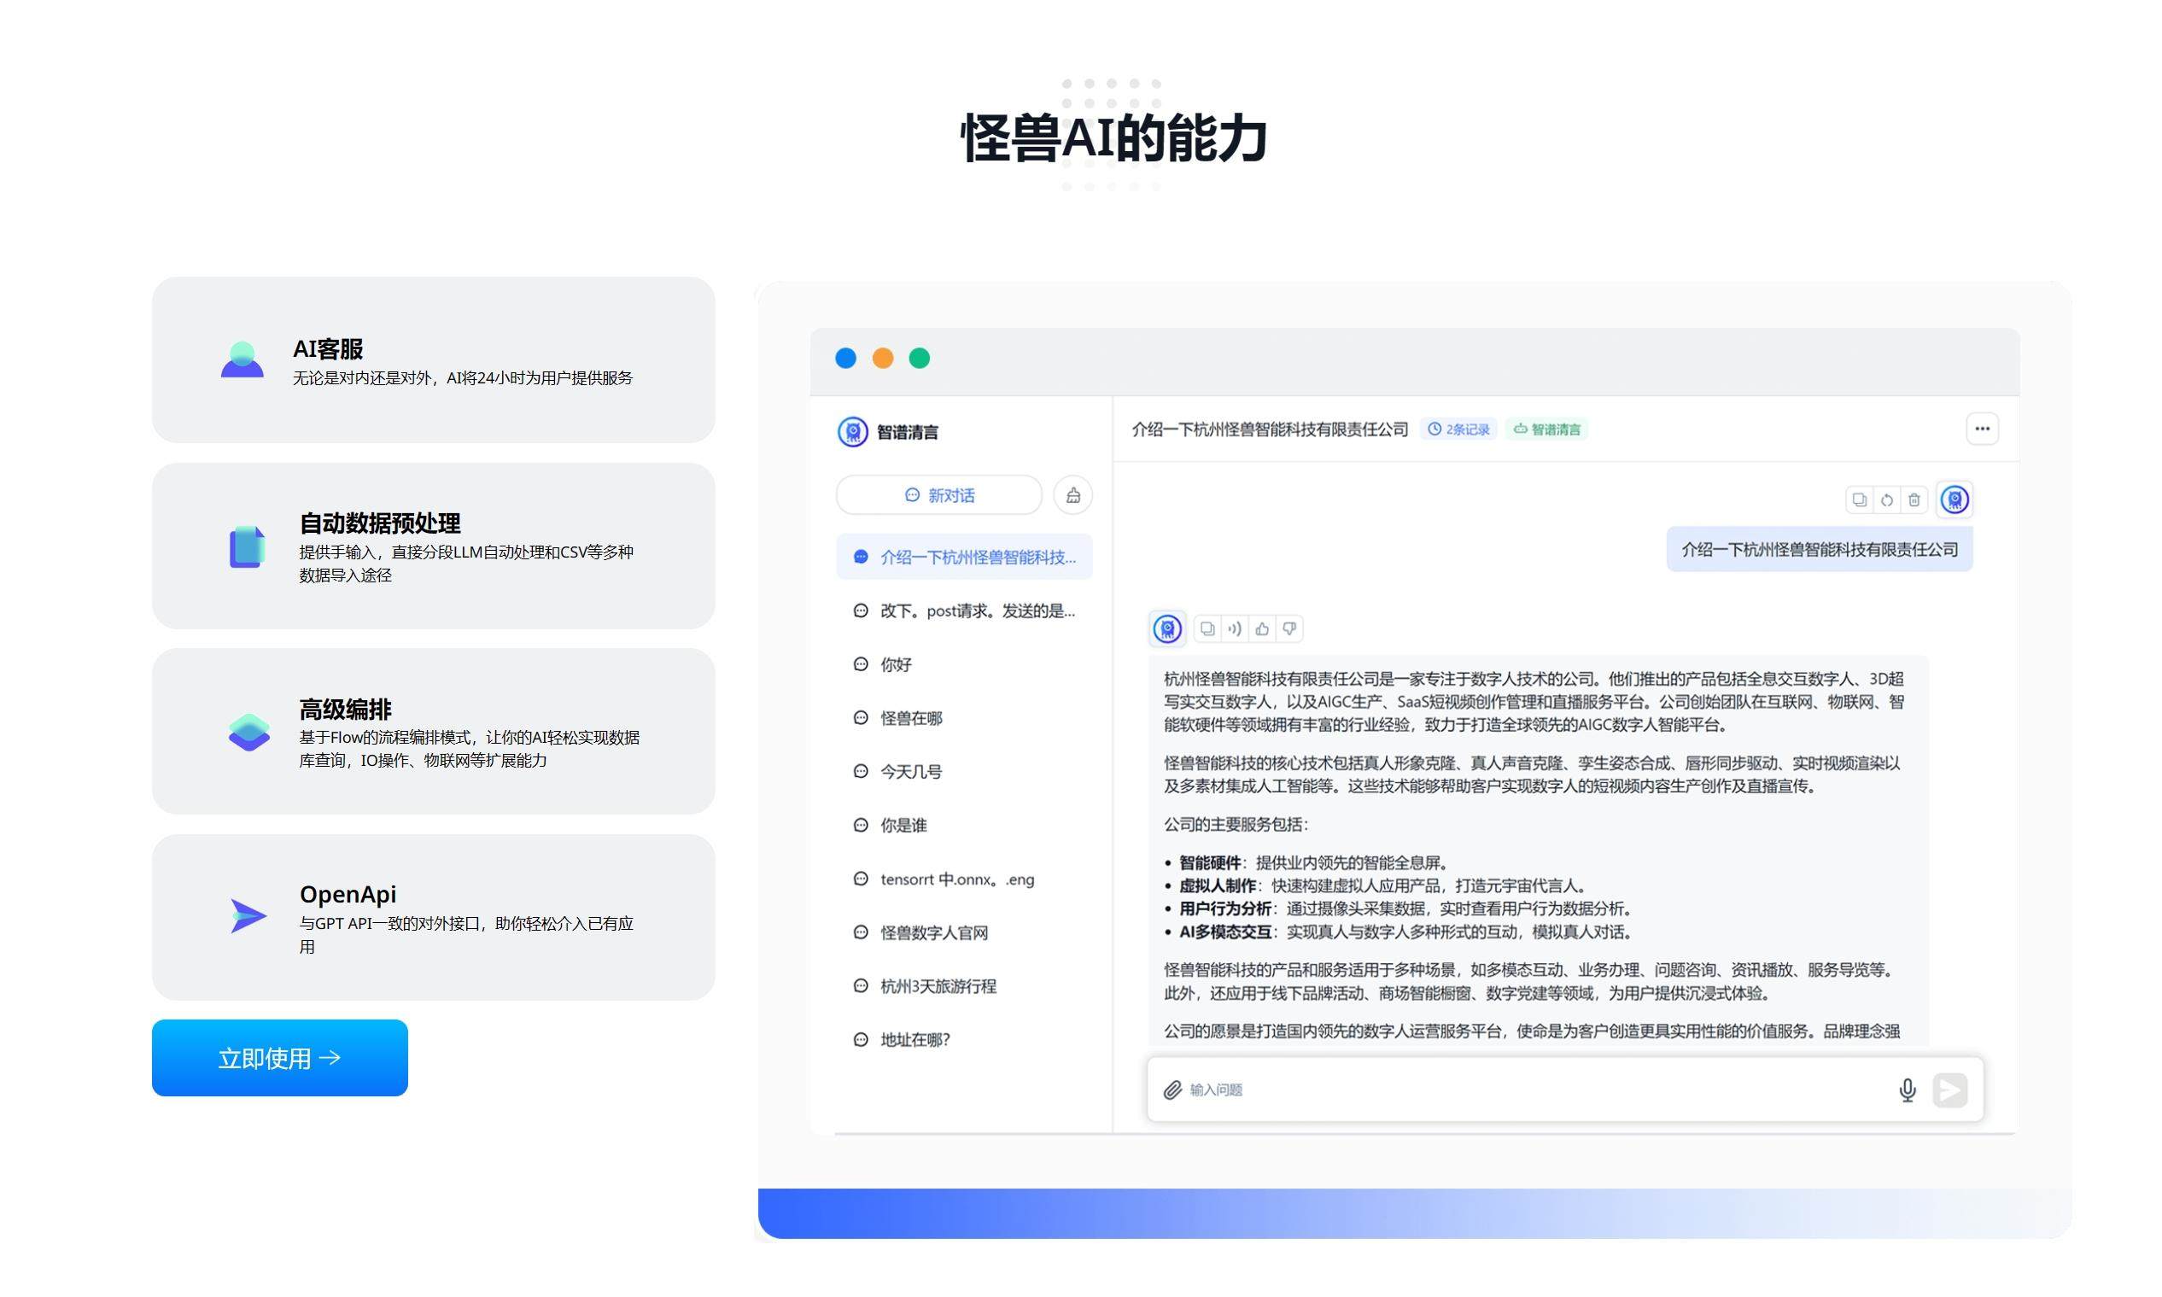Open the 你是谁 conversation
2162x1297 pixels.
point(965,825)
